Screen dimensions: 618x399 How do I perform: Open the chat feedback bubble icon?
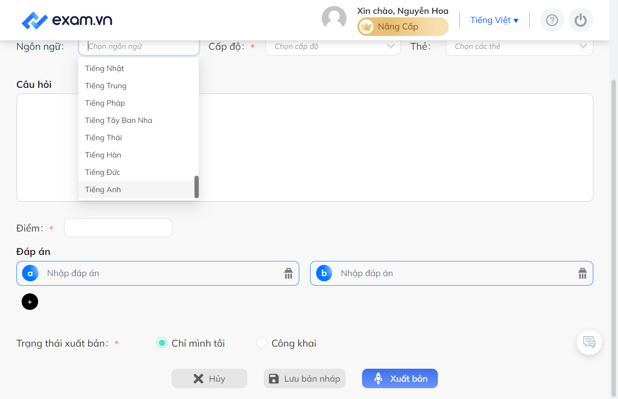[x=589, y=342]
